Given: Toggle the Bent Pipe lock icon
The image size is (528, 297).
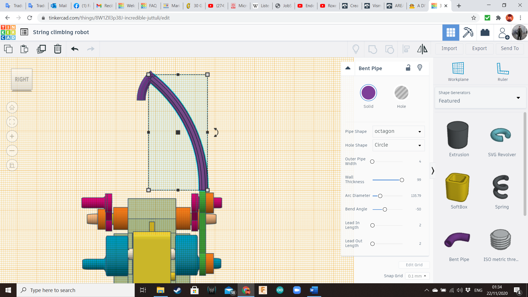Looking at the screenshot, I should 408,68.
